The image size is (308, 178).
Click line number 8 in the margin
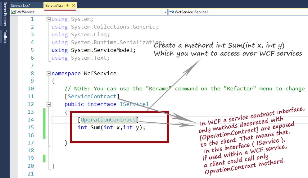point(32,73)
